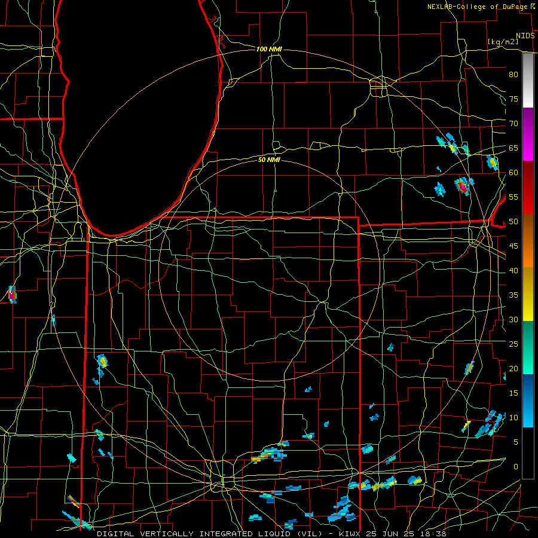Click the KIWX radar site identifier
This screenshot has width=538, height=538.
pyautogui.click(x=350, y=534)
